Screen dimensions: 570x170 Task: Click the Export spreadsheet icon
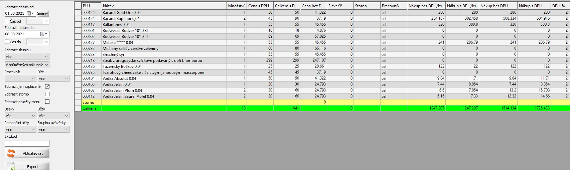pyautogui.click(x=12, y=166)
